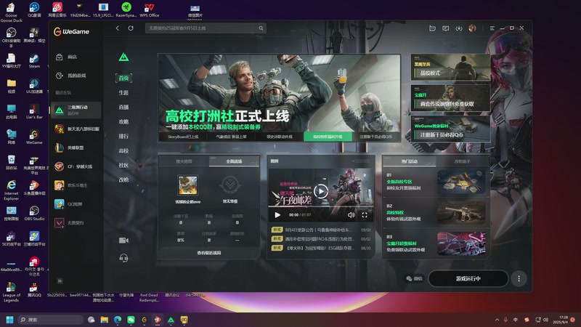The width and height of the screenshot is (581, 327).
Task: Switch to 全面战场 stats tab
Action: [234, 161]
